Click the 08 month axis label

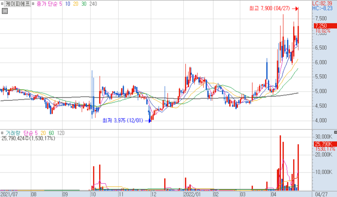34,194
